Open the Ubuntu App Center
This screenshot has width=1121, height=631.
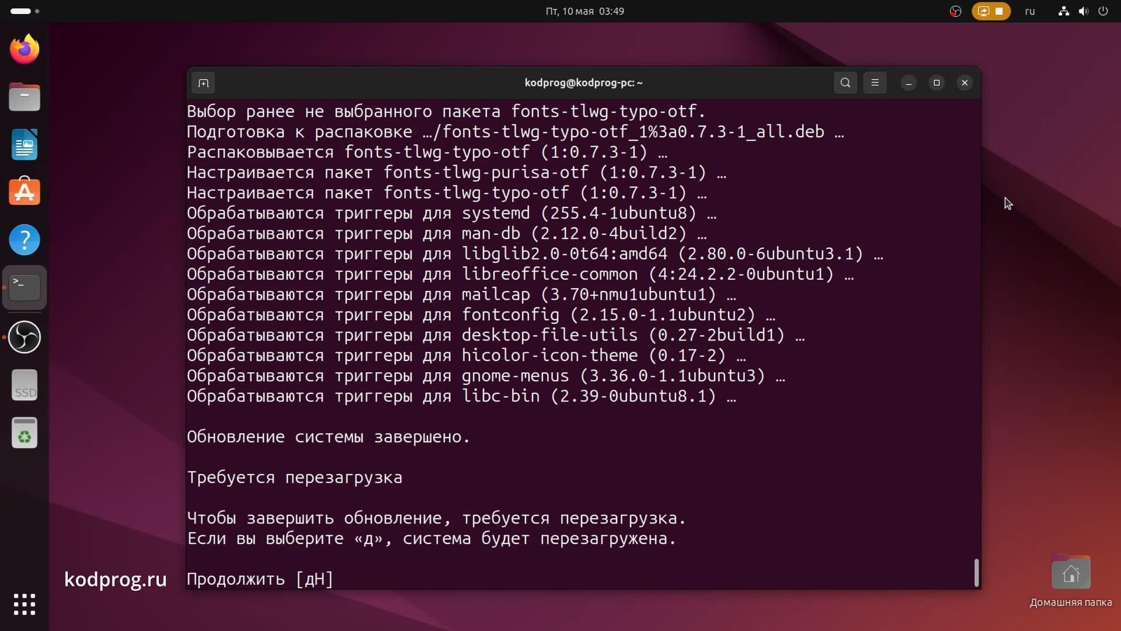pos(25,192)
